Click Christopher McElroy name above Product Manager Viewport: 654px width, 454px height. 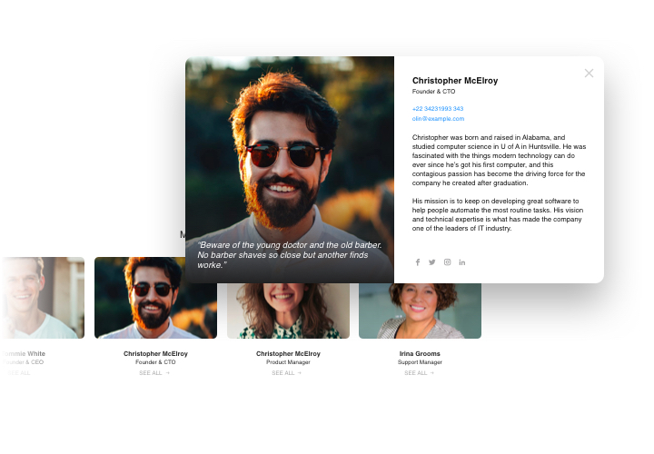(x=288, y=353)
